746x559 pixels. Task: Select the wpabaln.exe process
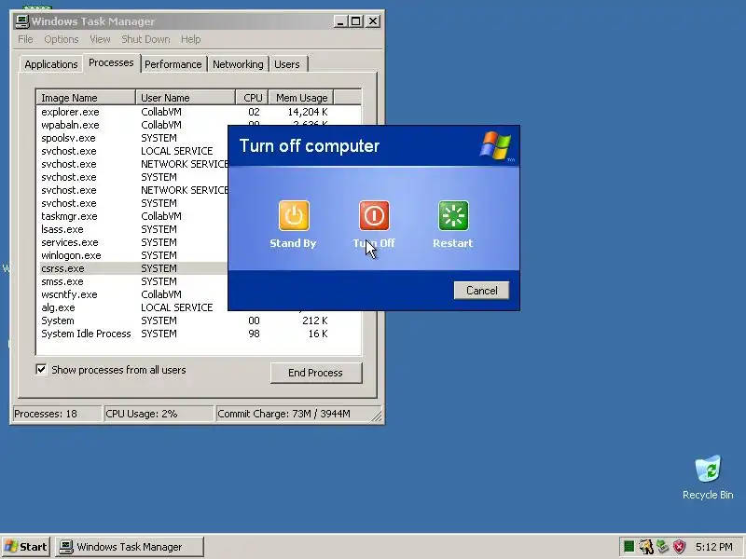tap(71, 125)
